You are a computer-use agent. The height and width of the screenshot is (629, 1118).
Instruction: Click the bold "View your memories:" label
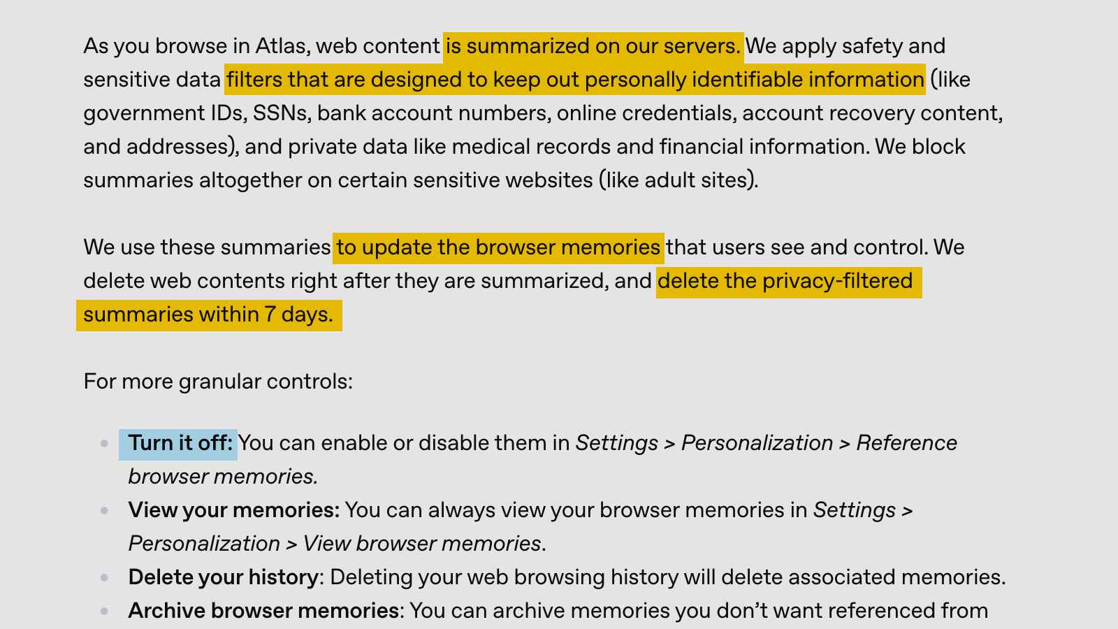click(x=233, y=510)
